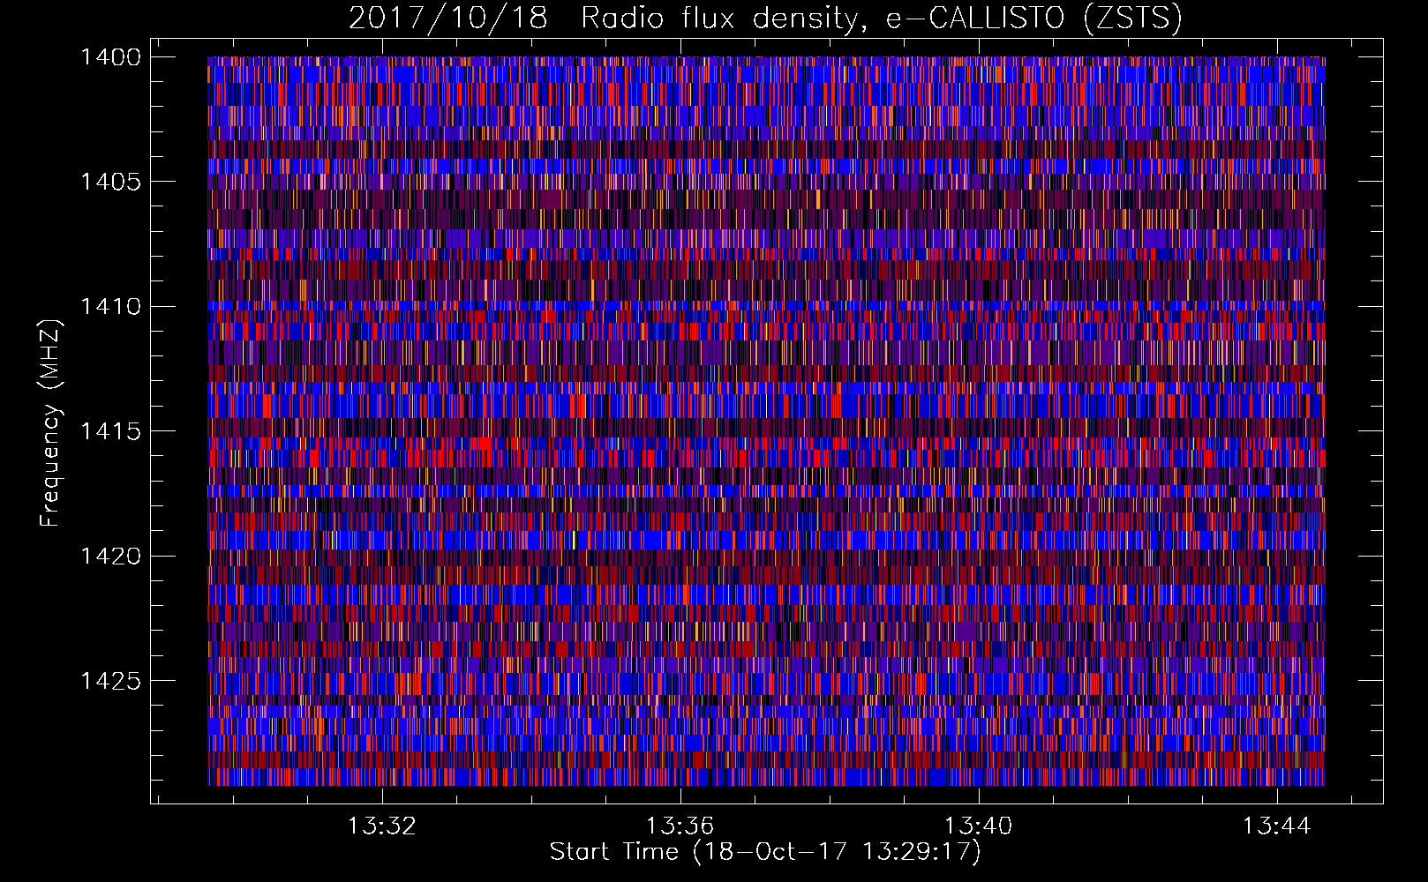The image size is (1428, 882).
Task: Click the 'Start Time (18-Oct-17 13:29:17)' label
Action: (x=764, y=852)
